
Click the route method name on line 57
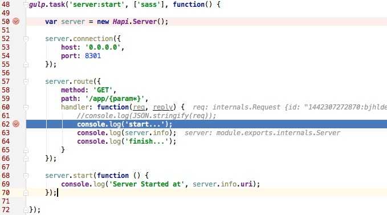pyautogui.click(x=83, y=82)
